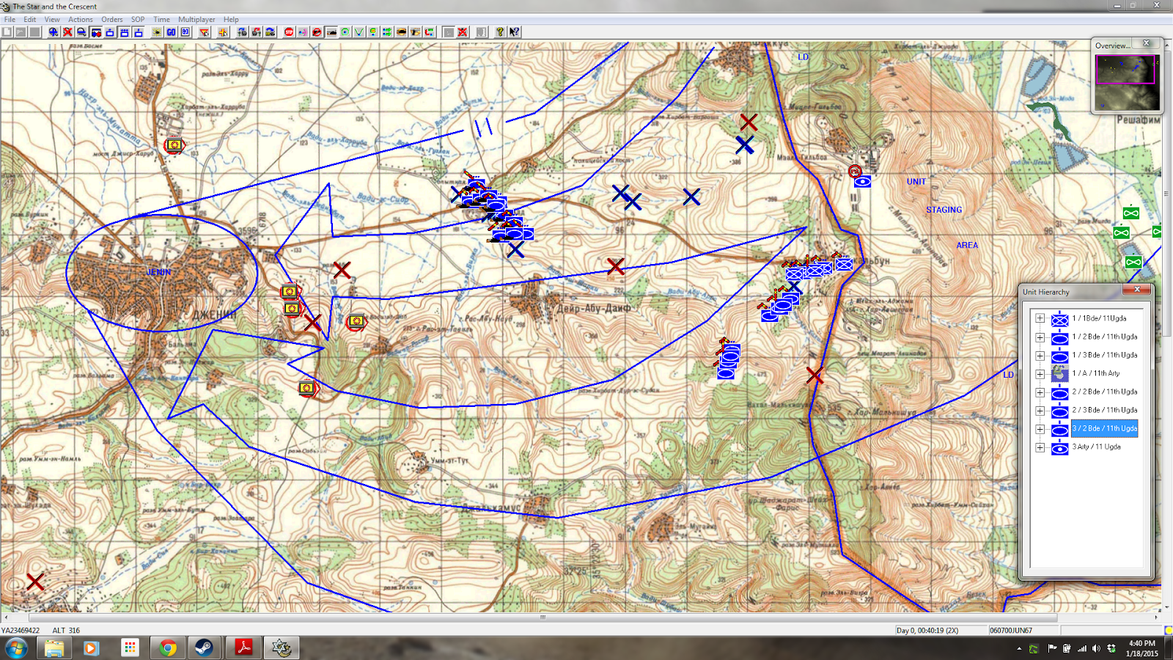
Task: Click the Windows Start button
Action: (15, 648)
